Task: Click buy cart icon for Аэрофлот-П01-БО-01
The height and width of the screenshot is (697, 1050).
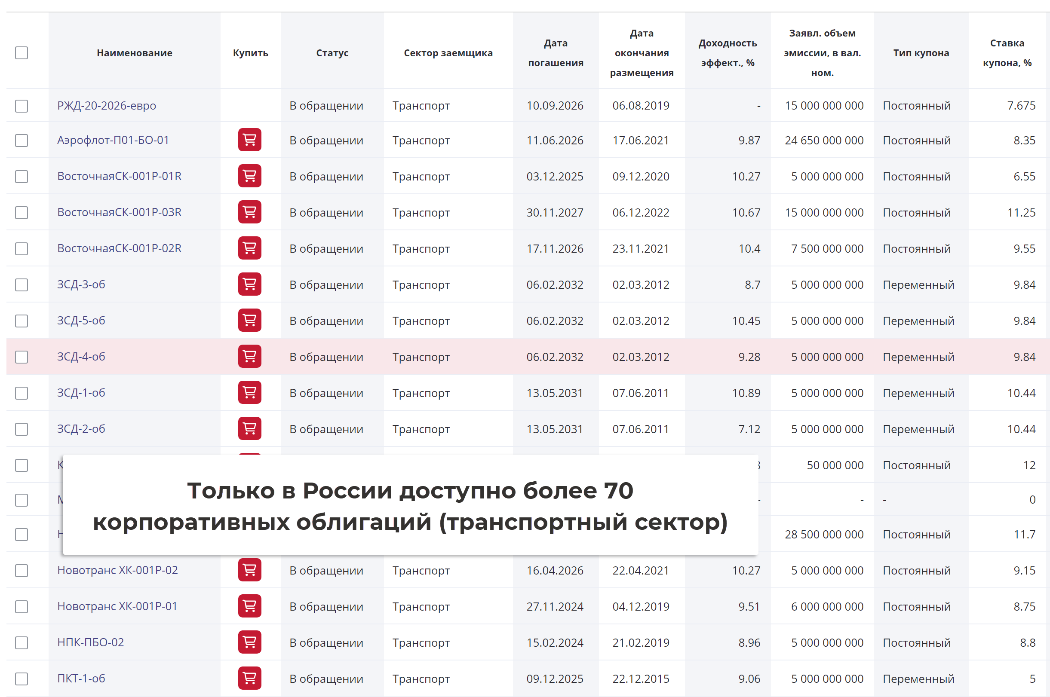Action: tap(249, 140)
